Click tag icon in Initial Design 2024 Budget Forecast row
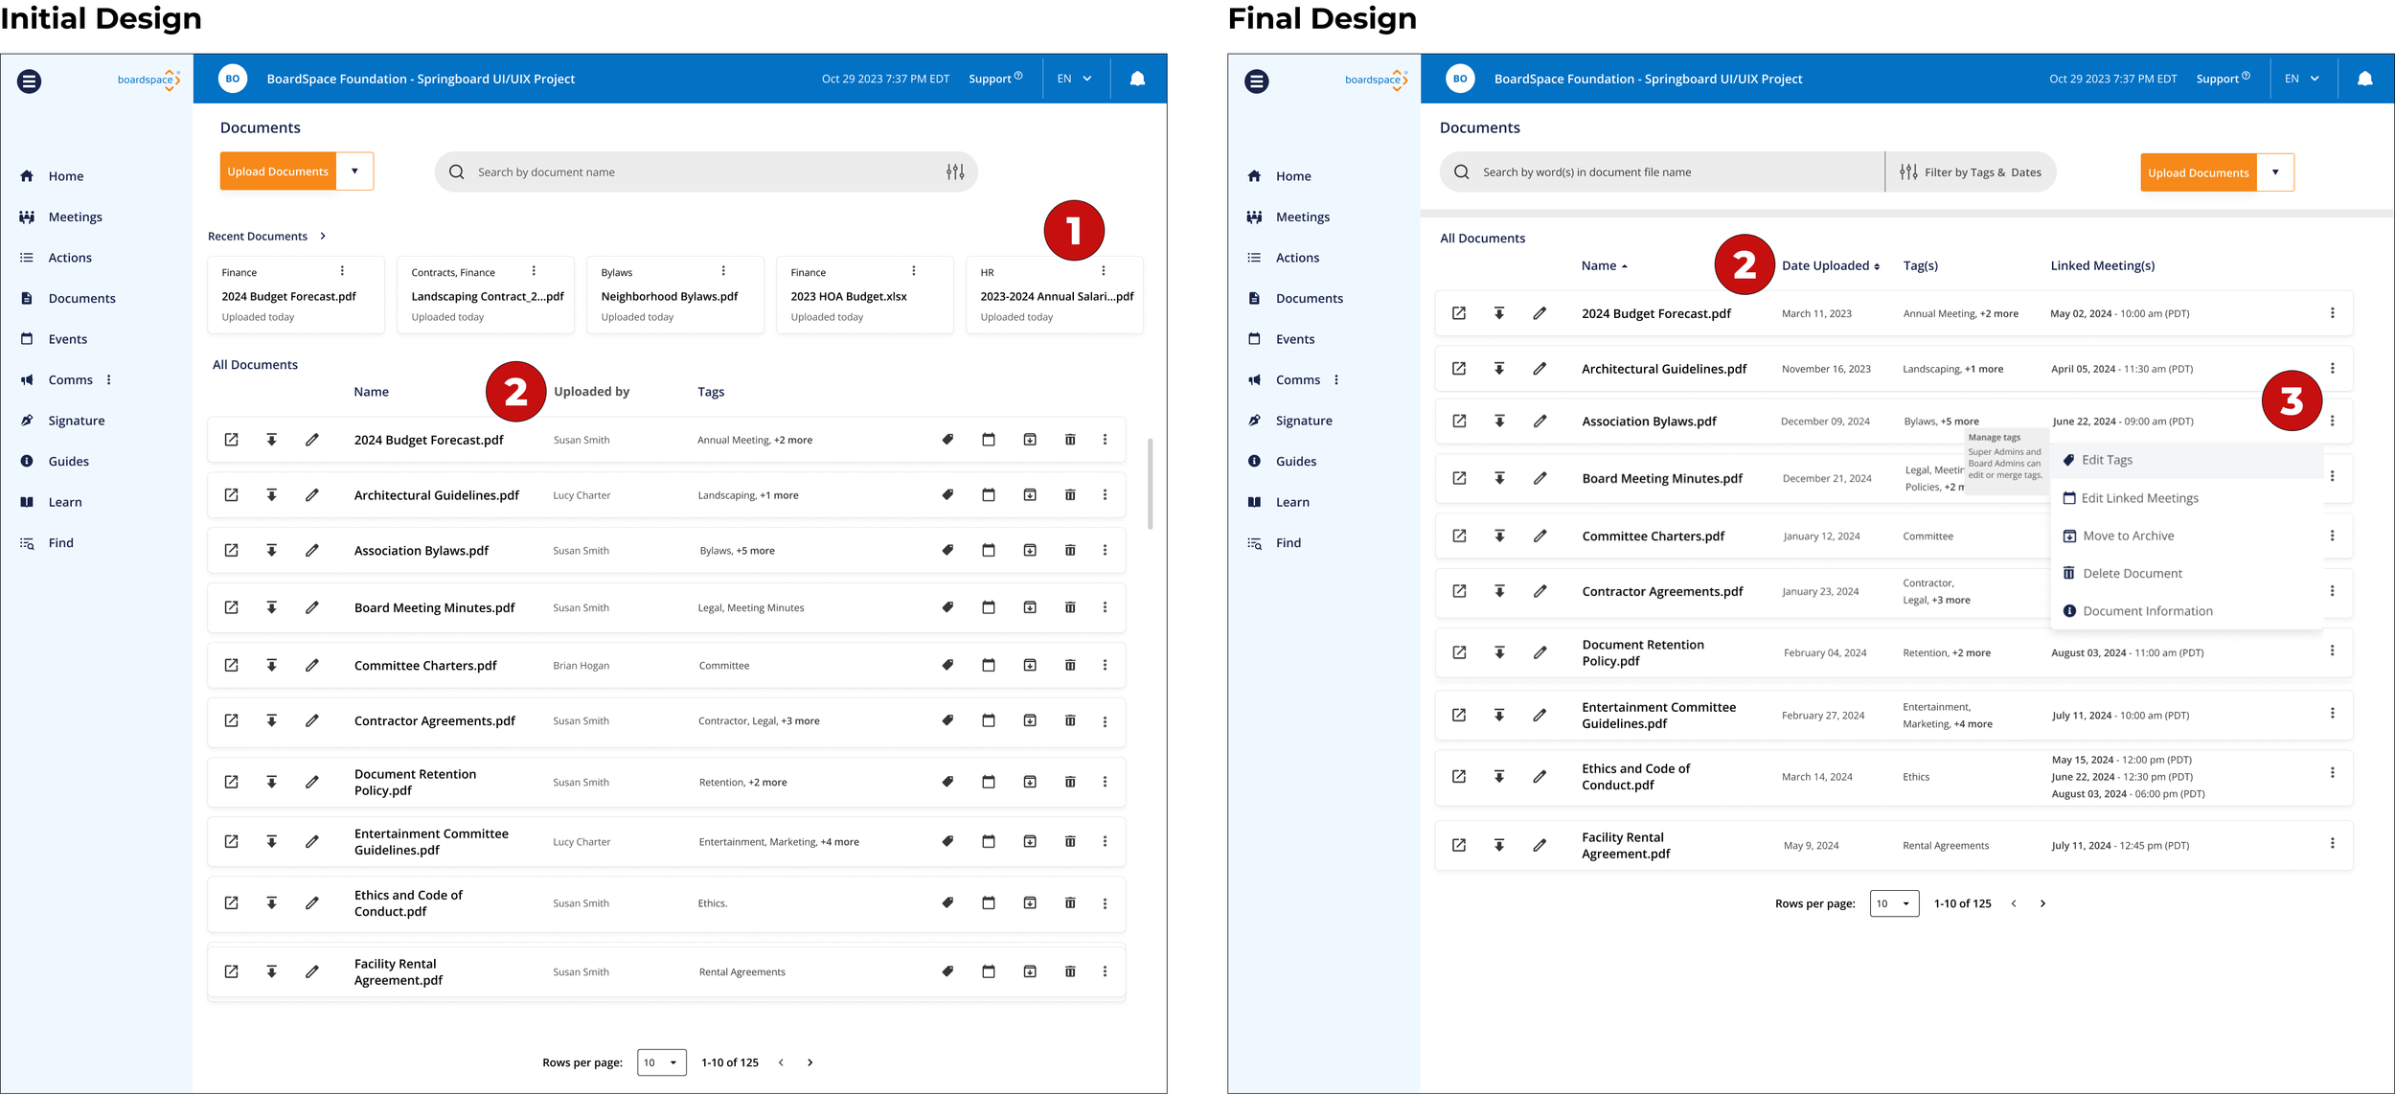2395x1095 pixels. 947,440
